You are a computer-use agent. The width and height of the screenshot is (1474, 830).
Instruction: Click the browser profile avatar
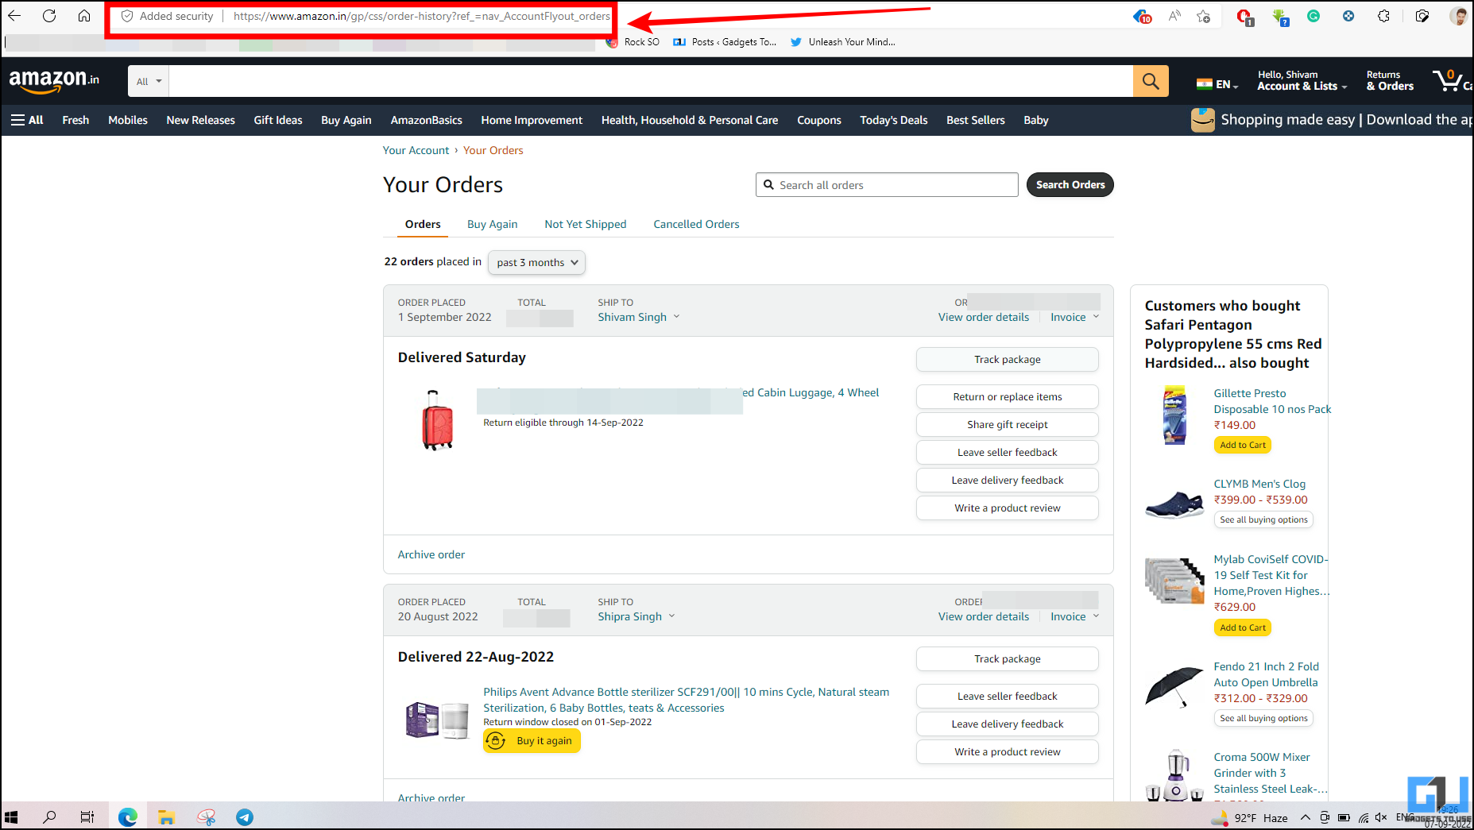tap(1458, 16)
